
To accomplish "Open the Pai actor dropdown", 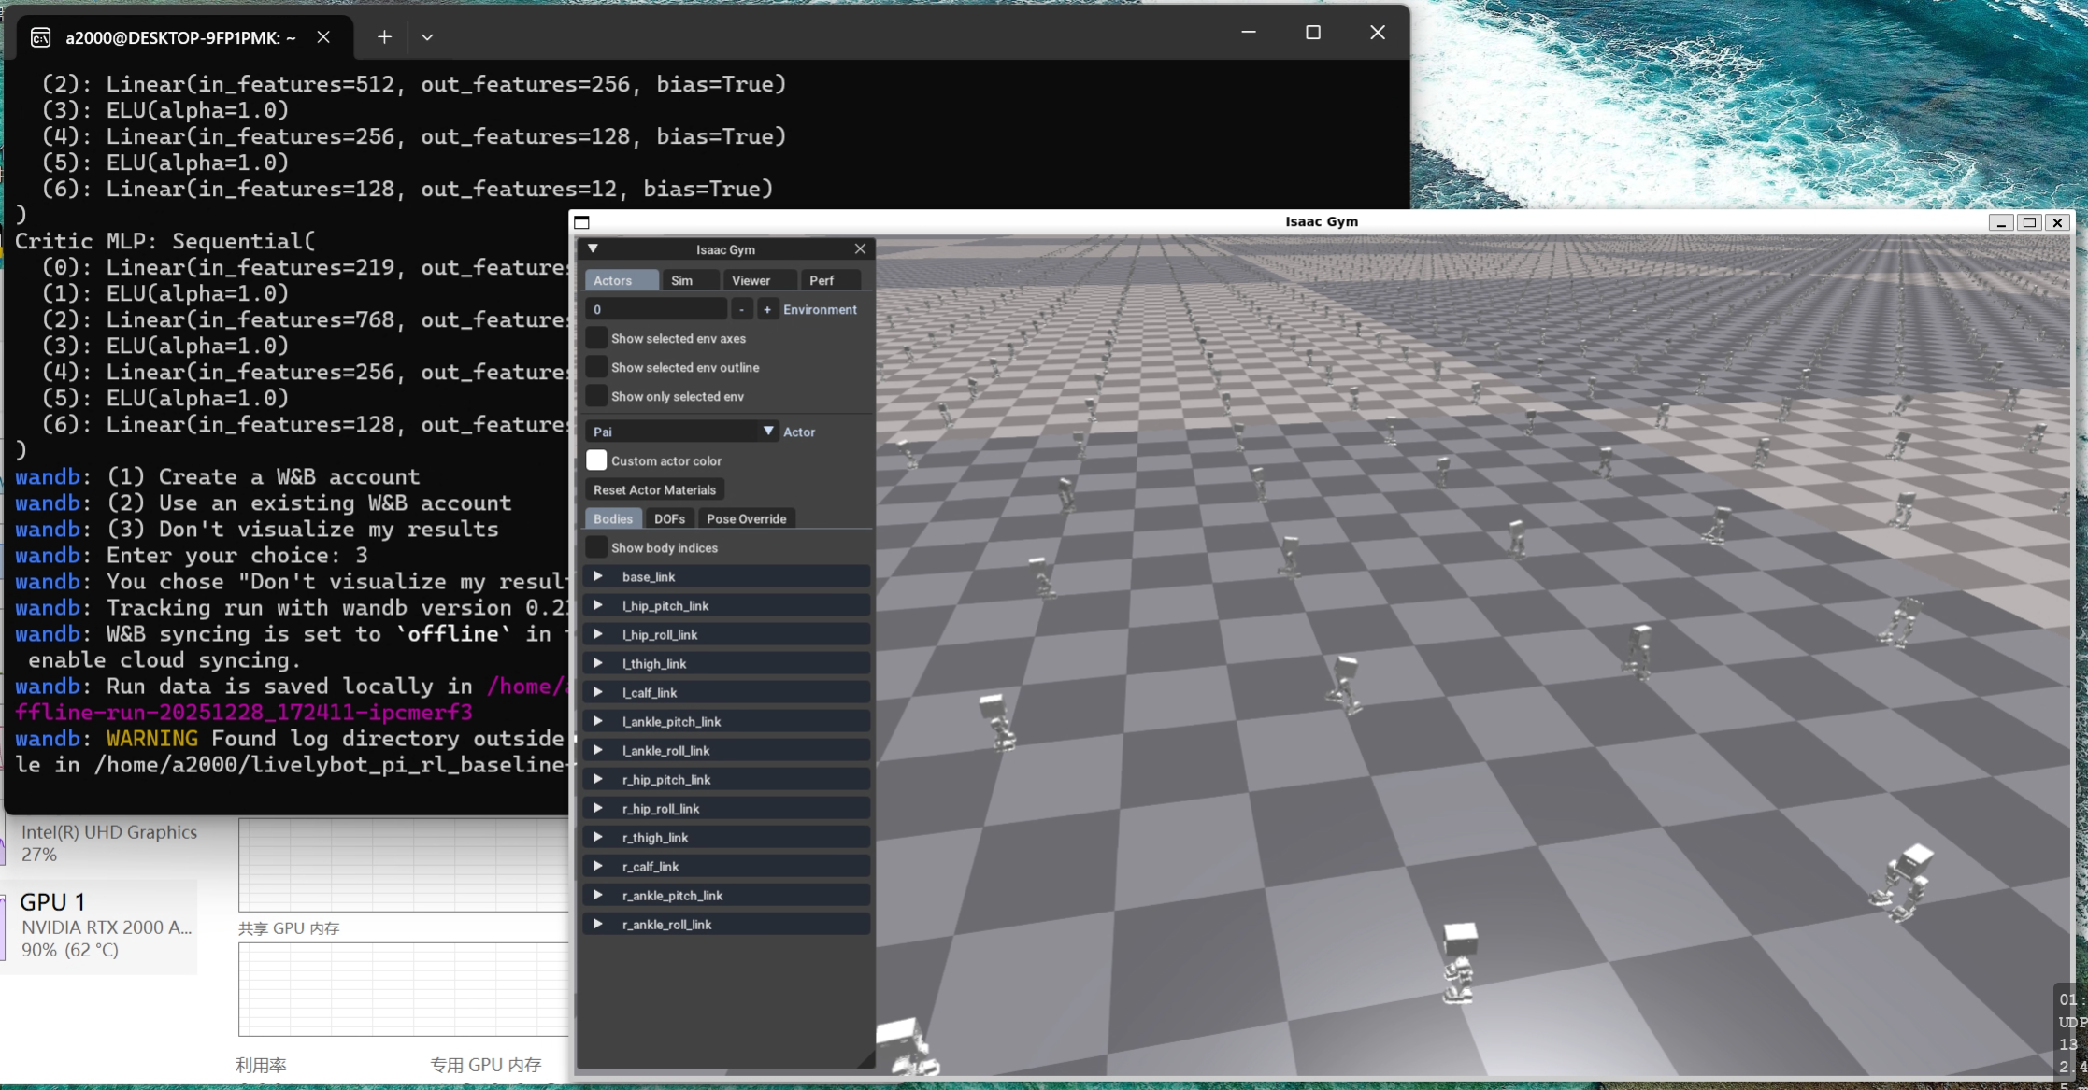I will click(x=682, y=432).
